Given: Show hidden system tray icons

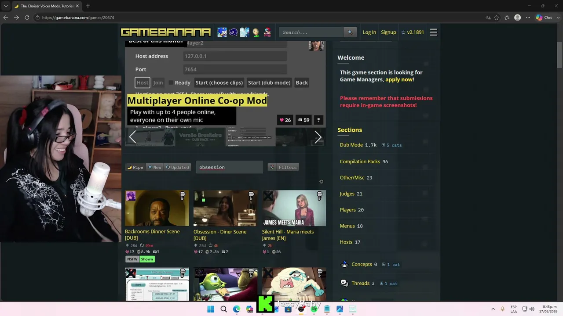Looking at the screenshot, I should 493,309.
